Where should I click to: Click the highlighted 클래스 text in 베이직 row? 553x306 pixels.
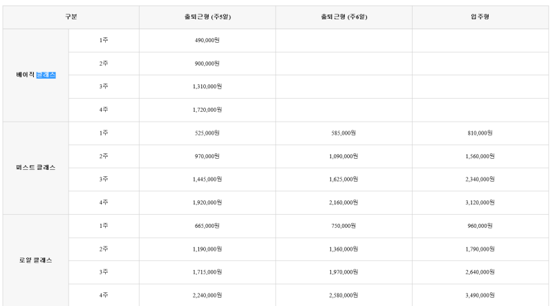click(46, 75)
